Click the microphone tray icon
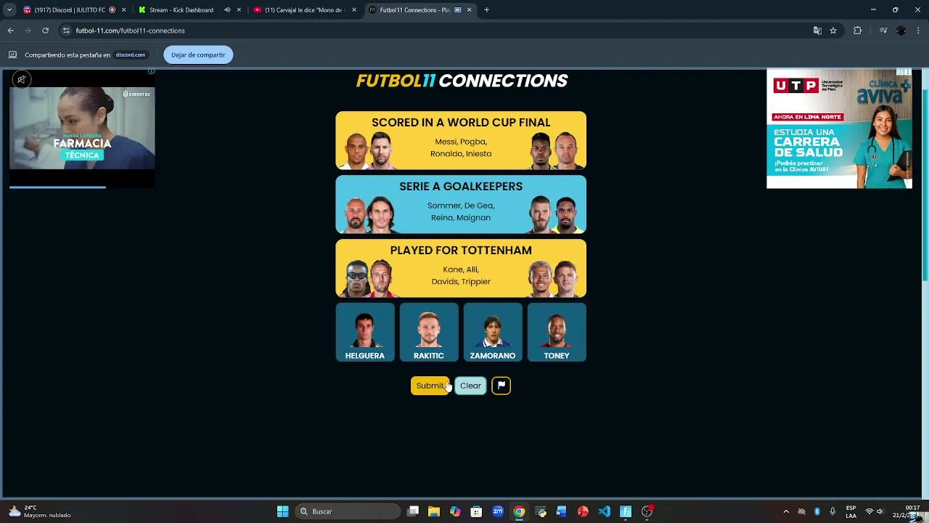 (x=832, y=511)
